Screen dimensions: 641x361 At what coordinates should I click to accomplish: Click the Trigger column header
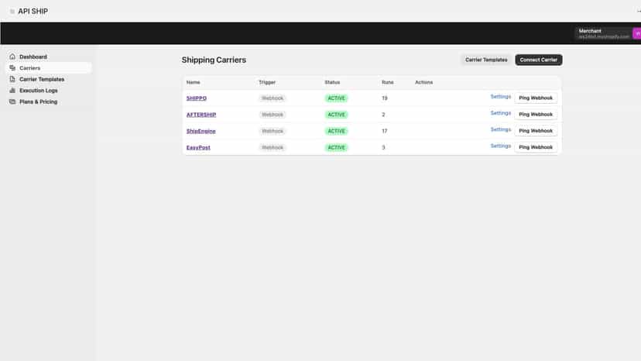[x=267, y=82]
